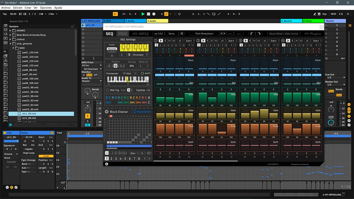Click the Tap tempo button
This screenshot has height=199, width=354.
(x=5, y=14)
